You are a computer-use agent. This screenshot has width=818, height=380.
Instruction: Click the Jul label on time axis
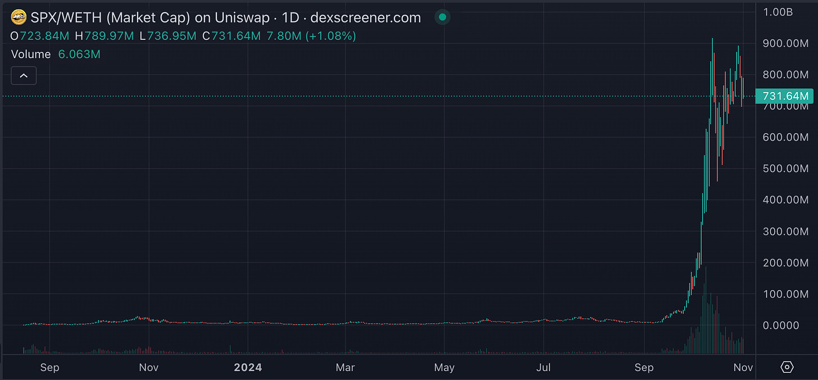[543, 368]
